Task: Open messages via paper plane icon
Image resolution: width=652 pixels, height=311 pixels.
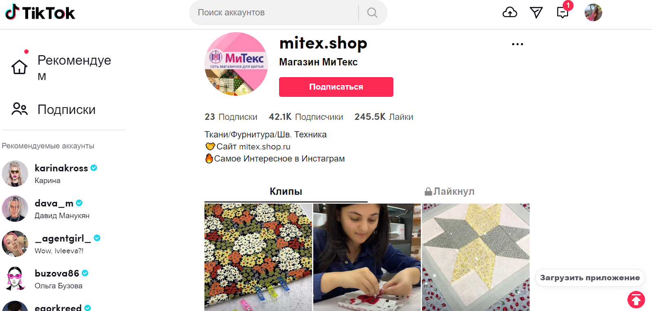Action: coord(536,13)
